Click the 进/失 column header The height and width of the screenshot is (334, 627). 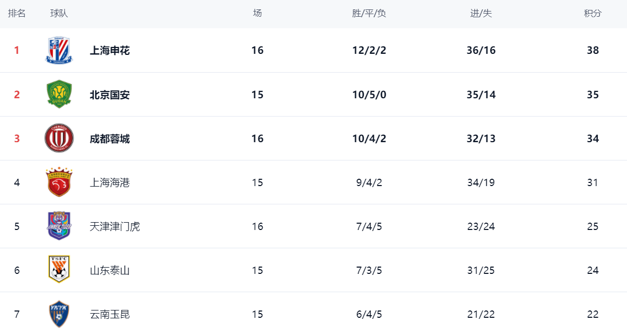pos(481,14)
